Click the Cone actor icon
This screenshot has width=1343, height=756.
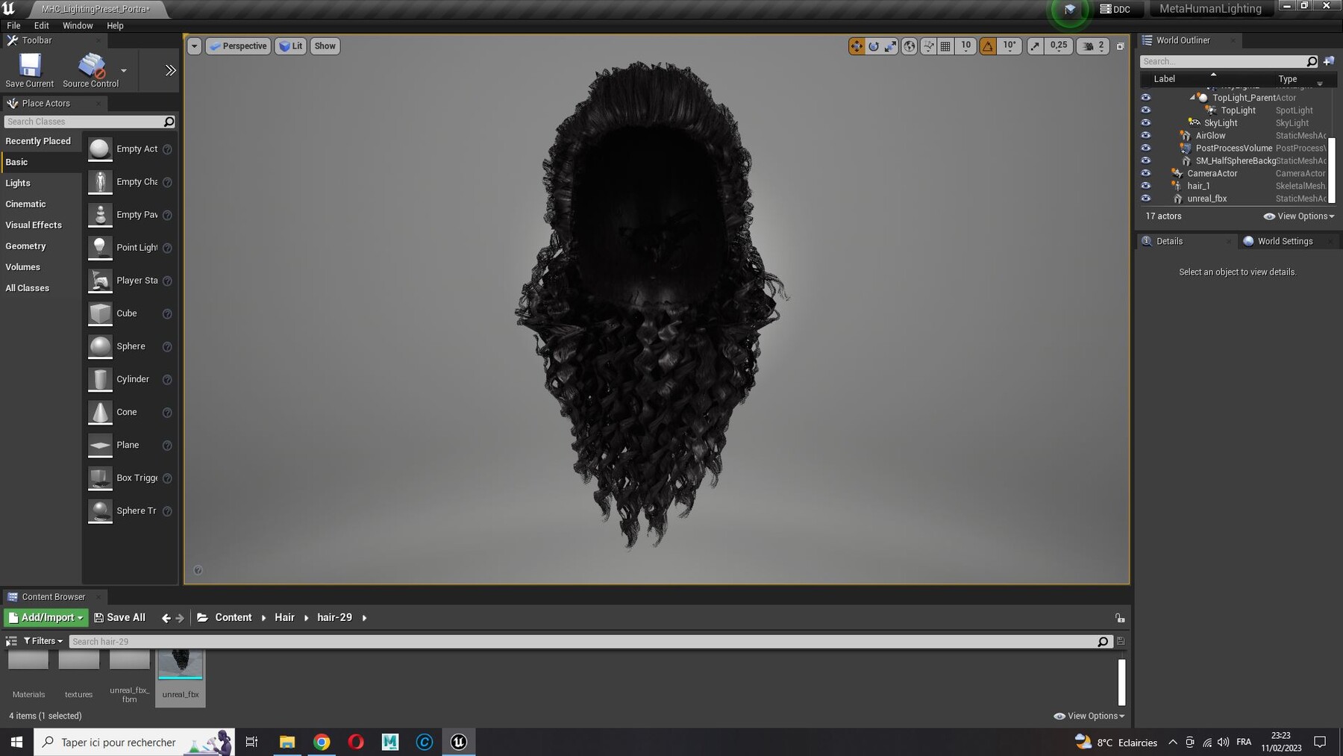click(100, 412)
